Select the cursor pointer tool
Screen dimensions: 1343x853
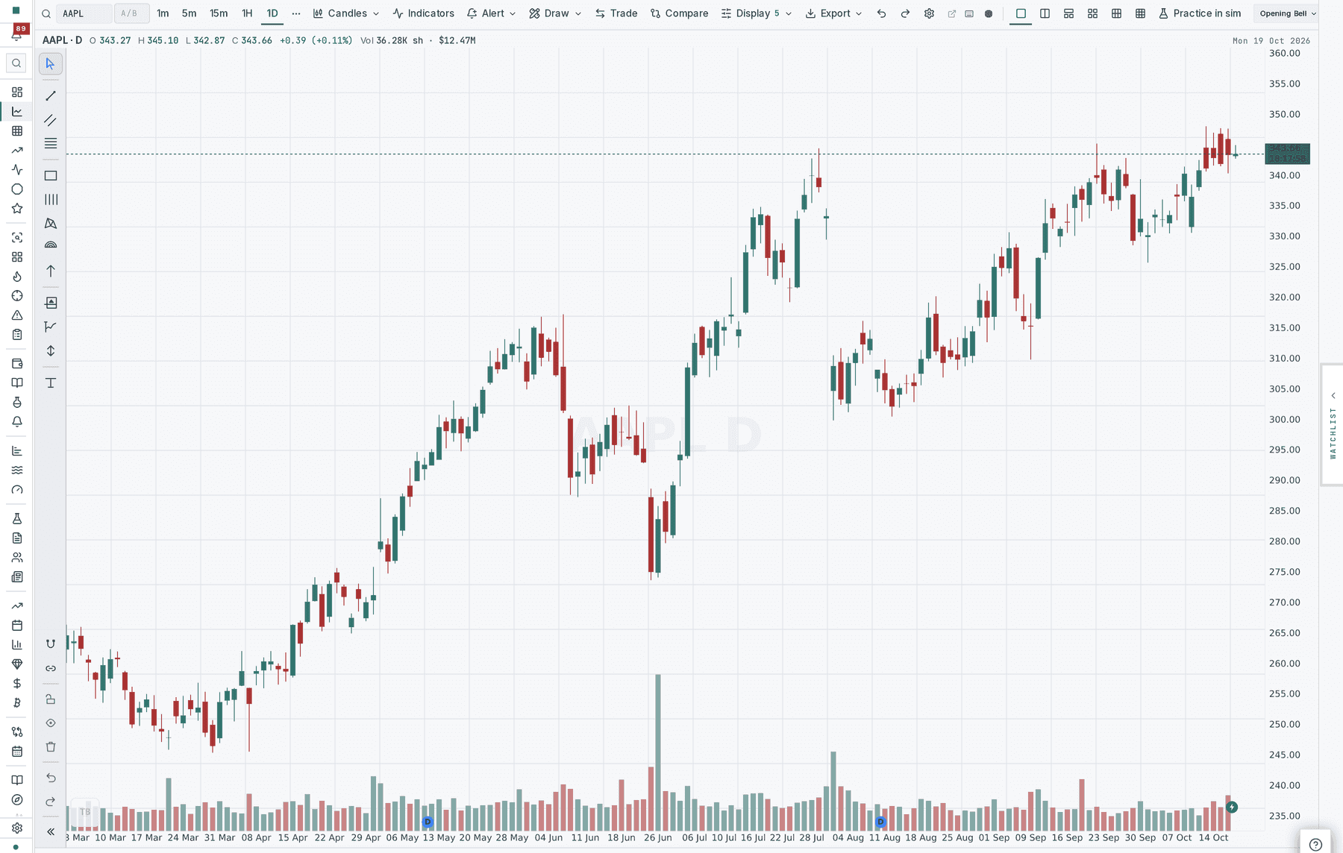51,63
